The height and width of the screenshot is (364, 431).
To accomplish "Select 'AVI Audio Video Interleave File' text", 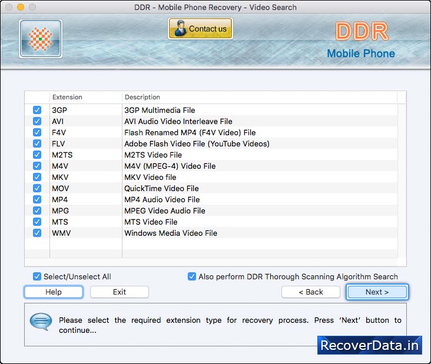I will tap(178, 121).
